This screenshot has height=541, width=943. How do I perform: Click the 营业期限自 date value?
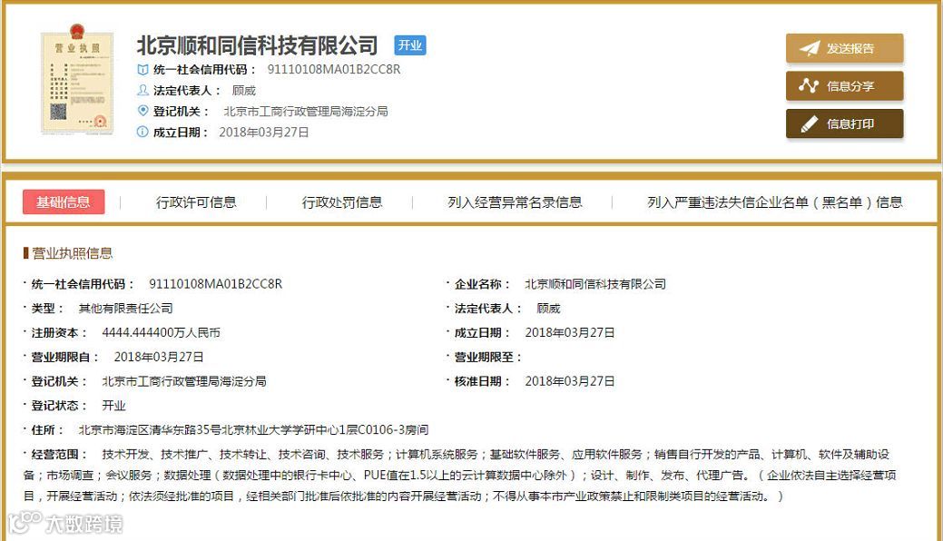coord(159,357)
